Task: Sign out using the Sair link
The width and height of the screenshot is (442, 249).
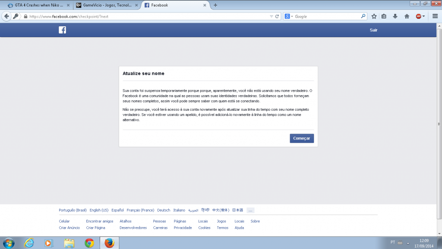Action: (373, 30)
